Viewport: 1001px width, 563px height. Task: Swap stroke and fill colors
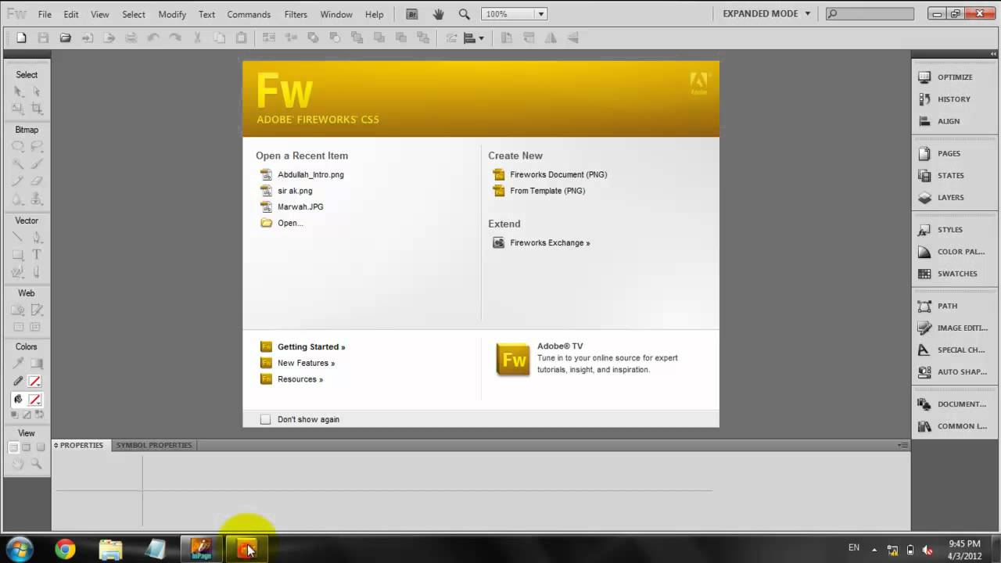pos(40,414)
